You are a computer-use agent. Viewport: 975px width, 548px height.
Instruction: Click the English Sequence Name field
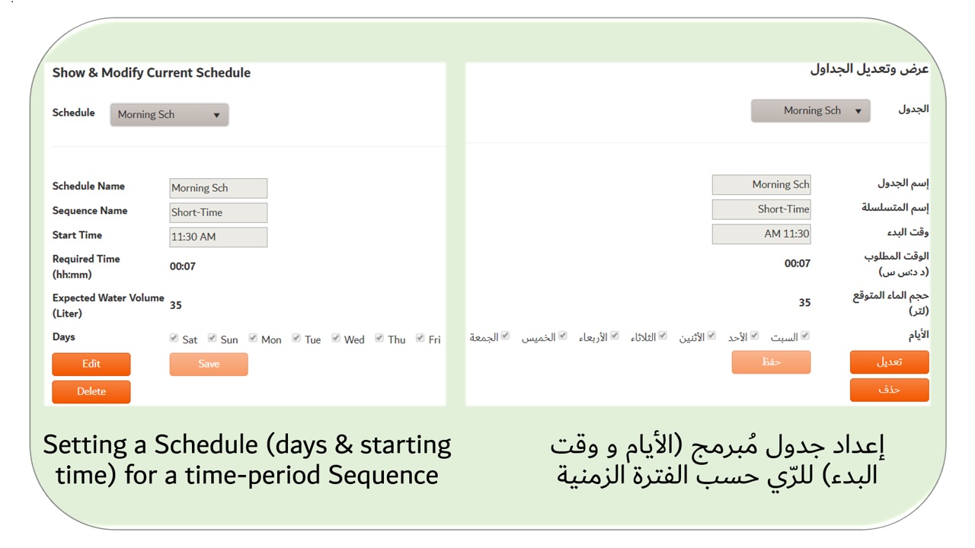[x=218, y=212]
